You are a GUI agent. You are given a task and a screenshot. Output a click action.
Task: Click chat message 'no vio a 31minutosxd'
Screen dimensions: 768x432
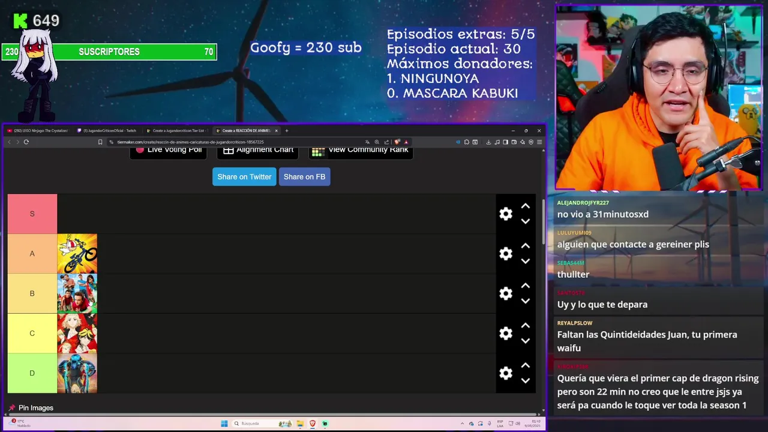pos(602,214)
